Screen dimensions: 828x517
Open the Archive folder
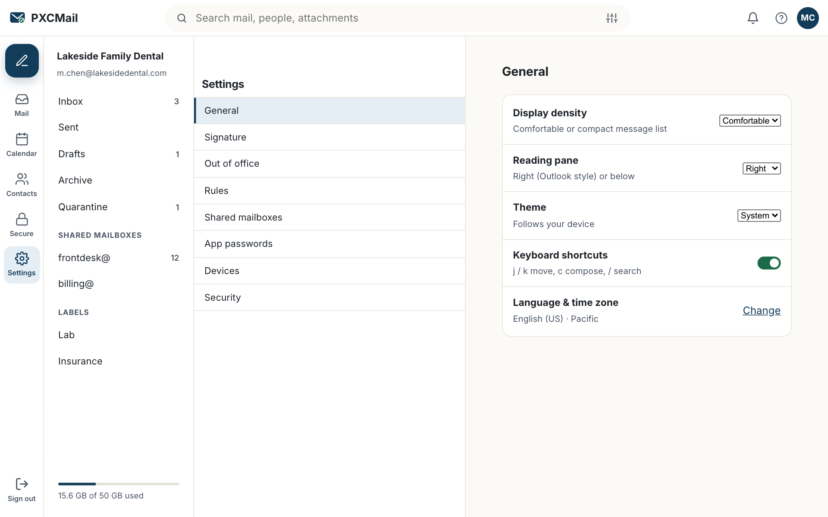119,180
